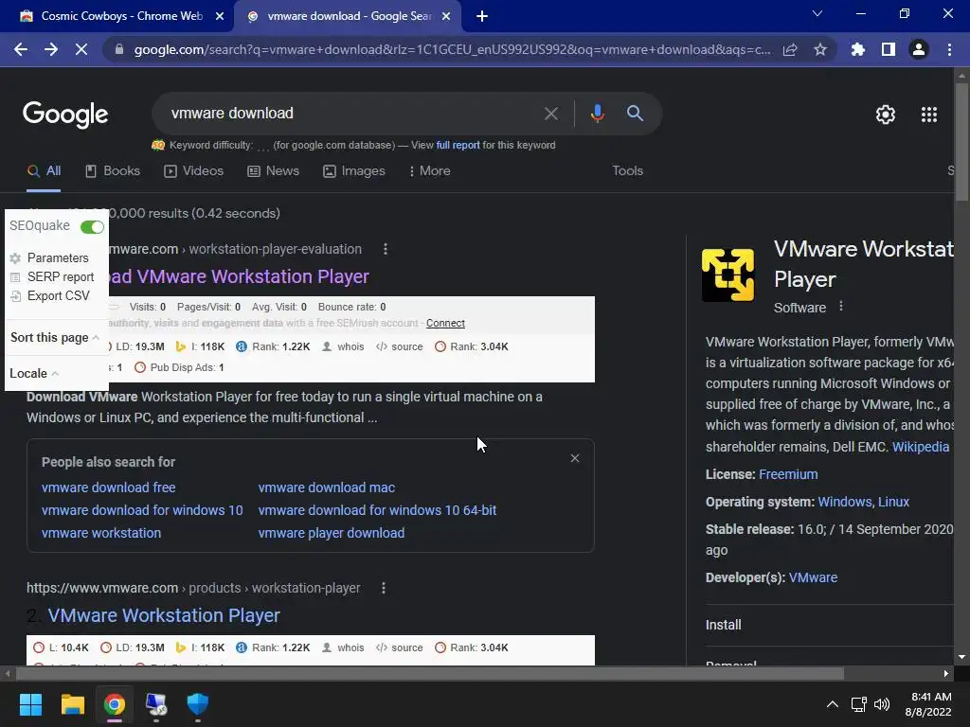
Task: Open the Windows operating system link
Action: [844, 502]
